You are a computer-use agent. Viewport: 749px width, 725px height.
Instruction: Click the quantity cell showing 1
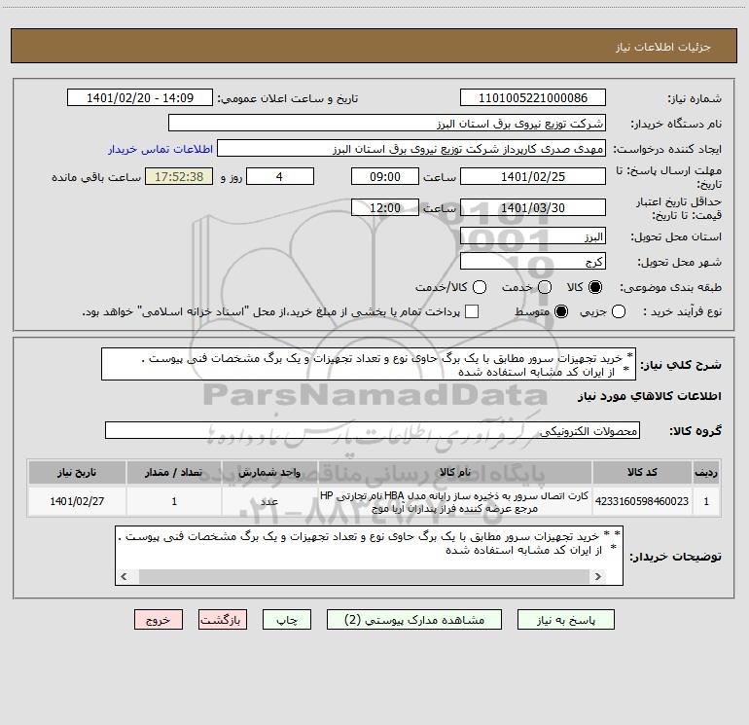(x=174, y=501)
